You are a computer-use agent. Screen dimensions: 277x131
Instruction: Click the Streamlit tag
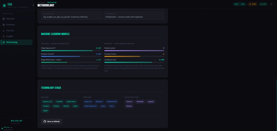[140, 102]
